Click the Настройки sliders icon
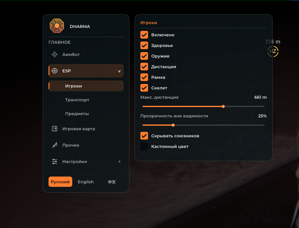This screenshot has height=228, width=299. point(55,161)
